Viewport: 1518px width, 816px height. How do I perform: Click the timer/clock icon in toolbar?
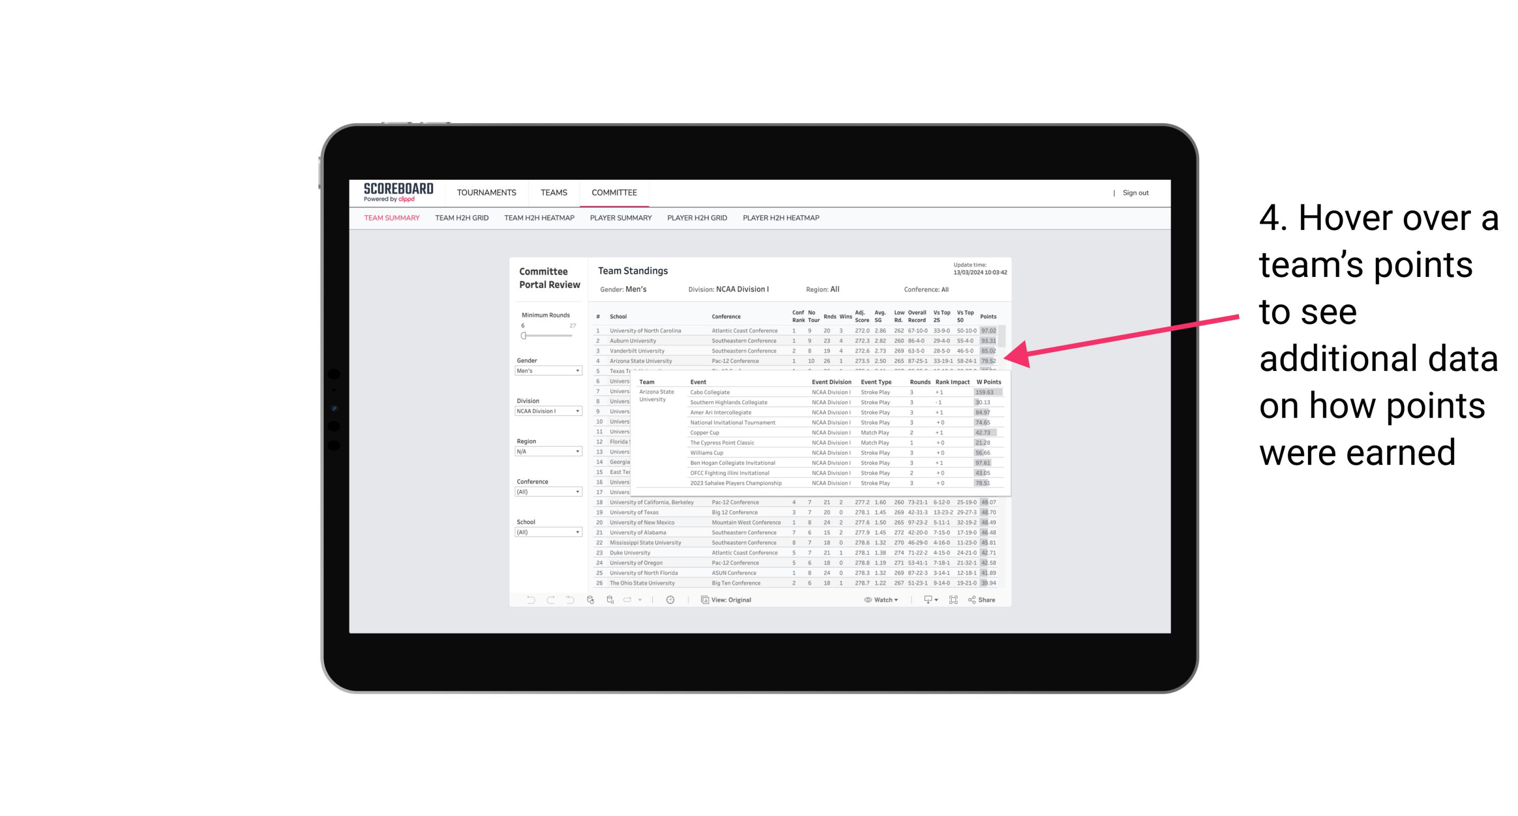coord(672,600)
